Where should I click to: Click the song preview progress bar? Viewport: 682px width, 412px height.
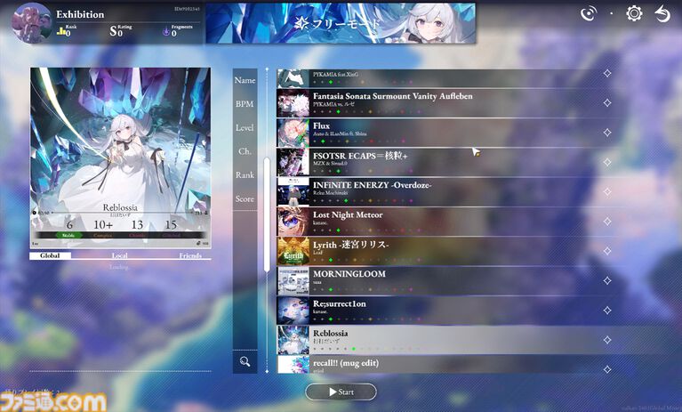[120, 213]
